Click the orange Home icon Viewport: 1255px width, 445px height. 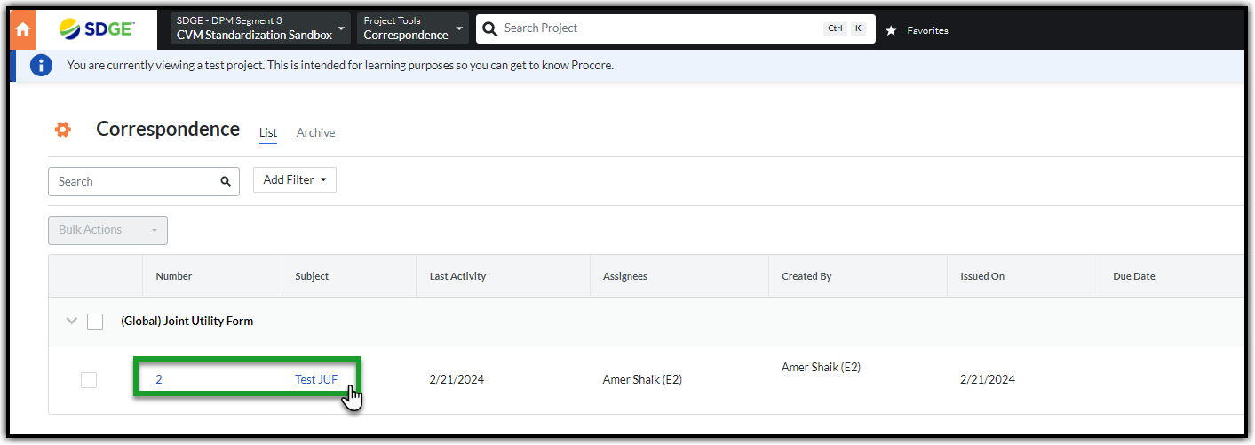[x=22, y=29]
